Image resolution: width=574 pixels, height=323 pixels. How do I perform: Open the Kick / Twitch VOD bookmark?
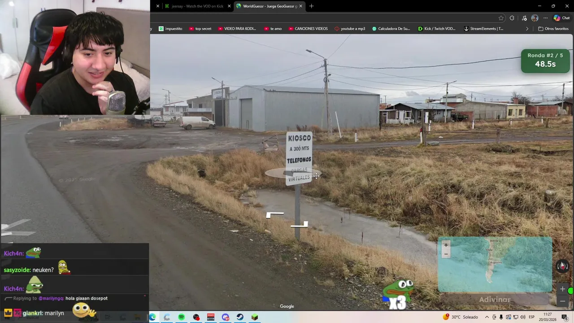[x=437, y=29]
